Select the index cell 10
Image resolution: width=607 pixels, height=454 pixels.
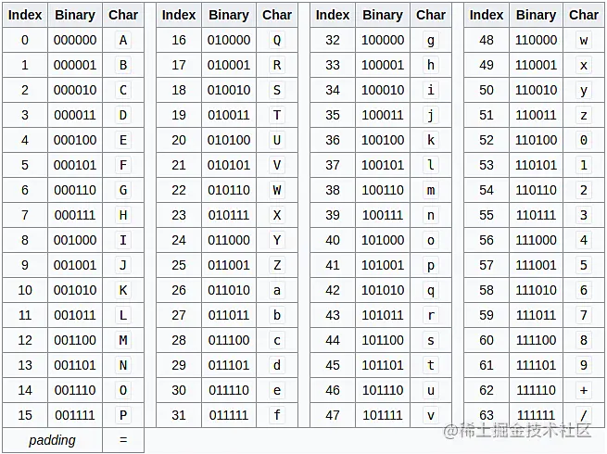click(25, 290)
